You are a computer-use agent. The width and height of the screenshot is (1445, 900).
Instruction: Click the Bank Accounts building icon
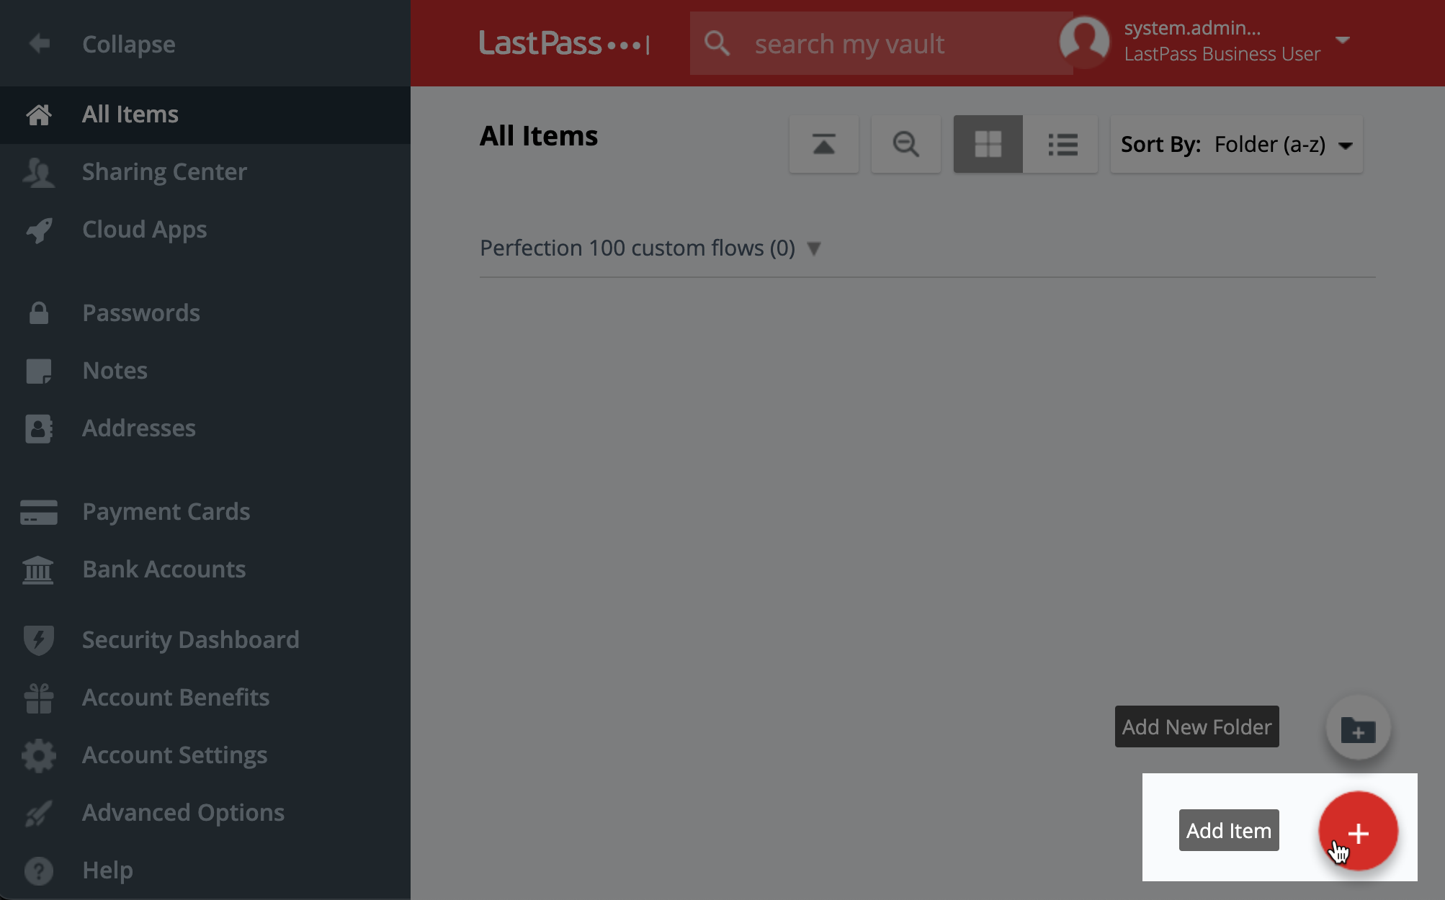[x=38, y=570]
